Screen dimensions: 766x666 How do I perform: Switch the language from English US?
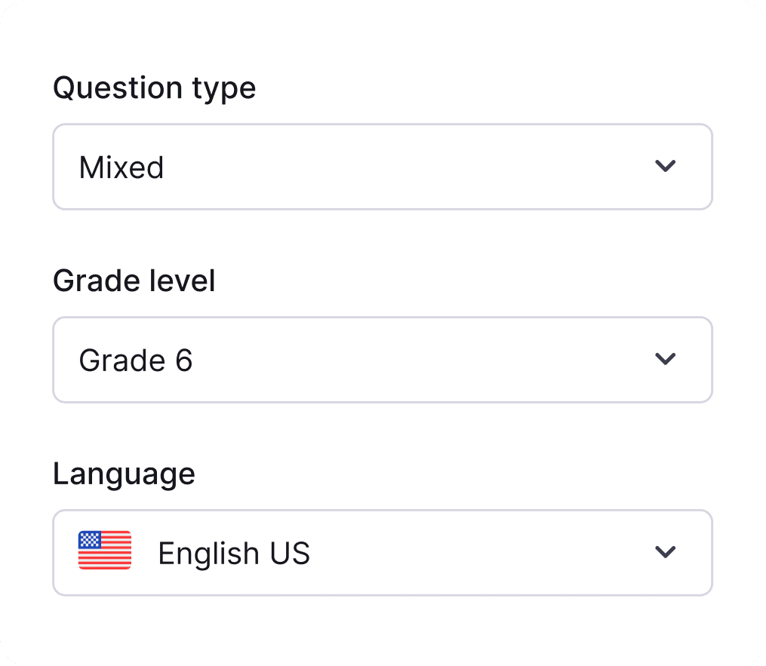click(382, 553)
